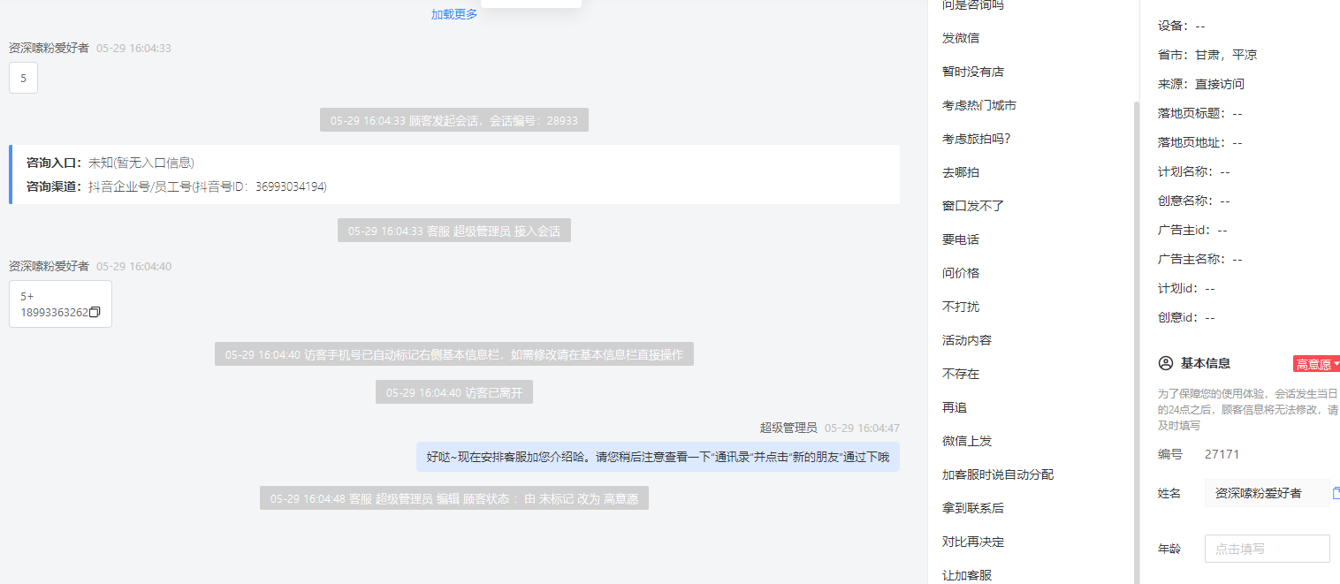Viewport: 1340px width, 584px height.
Task: Click notice 由 未标记 改为 高意愿
Action: [x=454, y=498]
